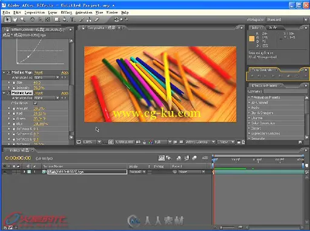The image size is (310, 231).
Task: Open the Edit menu
Action: 17,13
